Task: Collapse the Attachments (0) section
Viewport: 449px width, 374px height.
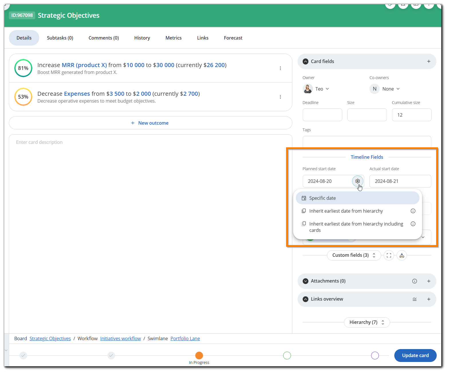Action: coord(306,281)
